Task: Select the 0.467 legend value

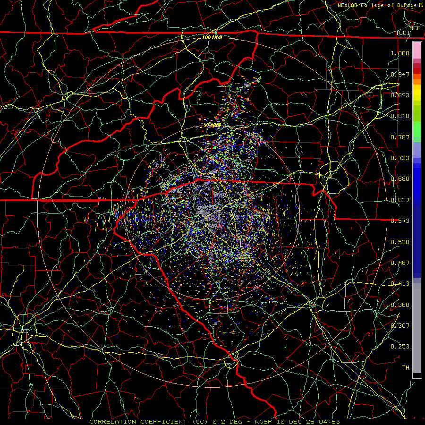Action: point(400,263)
